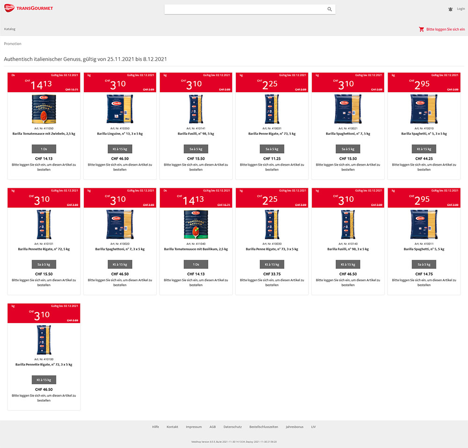Click price 'CHF 33.75'
Image resolution: width=468 pixels, height=448 pixels.
272,274
